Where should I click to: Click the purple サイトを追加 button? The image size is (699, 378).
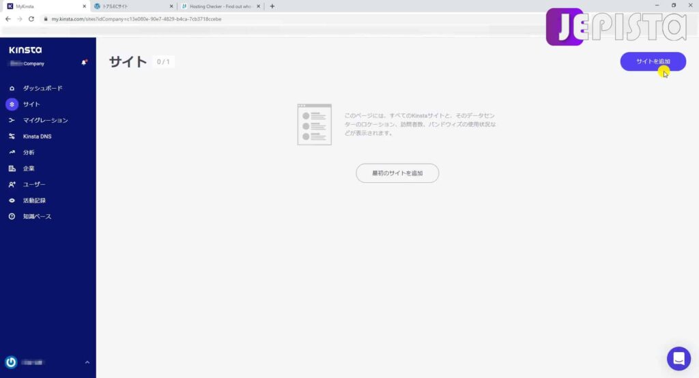[653, 61]
